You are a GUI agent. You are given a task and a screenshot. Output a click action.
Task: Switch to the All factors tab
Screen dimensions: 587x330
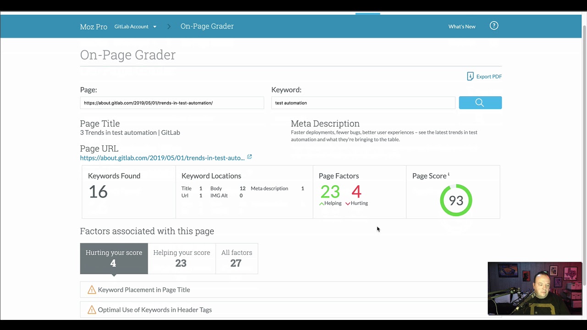237,258
